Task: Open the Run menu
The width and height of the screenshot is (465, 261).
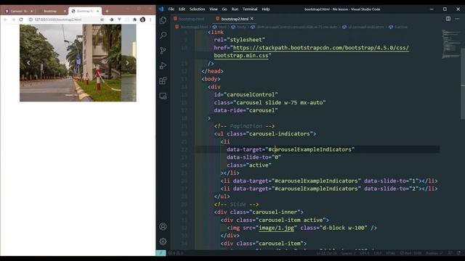Action: tap(235, 9)
